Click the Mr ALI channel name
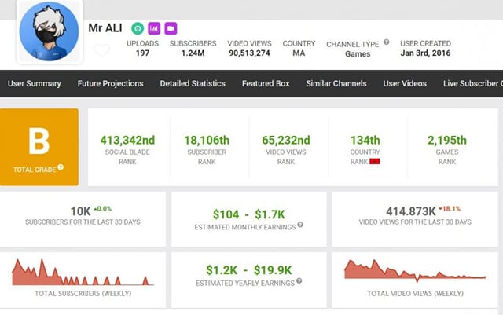This screenshot has height=315, width=503. click(105, 28)
